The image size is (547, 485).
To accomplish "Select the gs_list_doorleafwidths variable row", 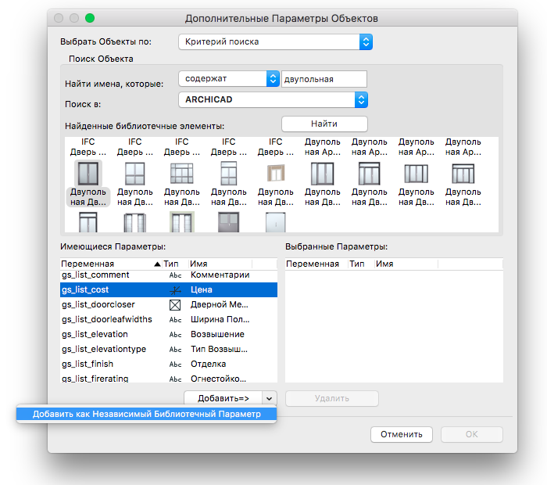I will pyautogui.click(x=169, y=319).
